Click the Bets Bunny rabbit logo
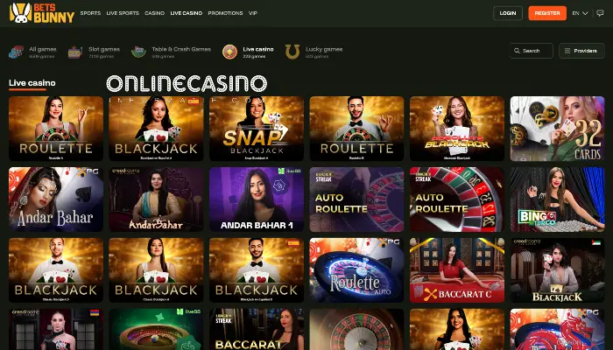This screenshot has width=613, height=350. click(x=20, y=13)
